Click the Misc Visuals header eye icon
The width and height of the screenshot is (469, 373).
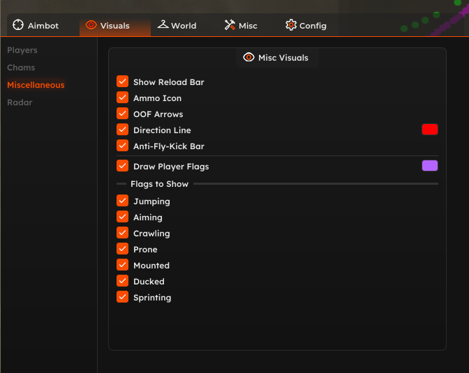pyautogui.click(x=248, y=57)
